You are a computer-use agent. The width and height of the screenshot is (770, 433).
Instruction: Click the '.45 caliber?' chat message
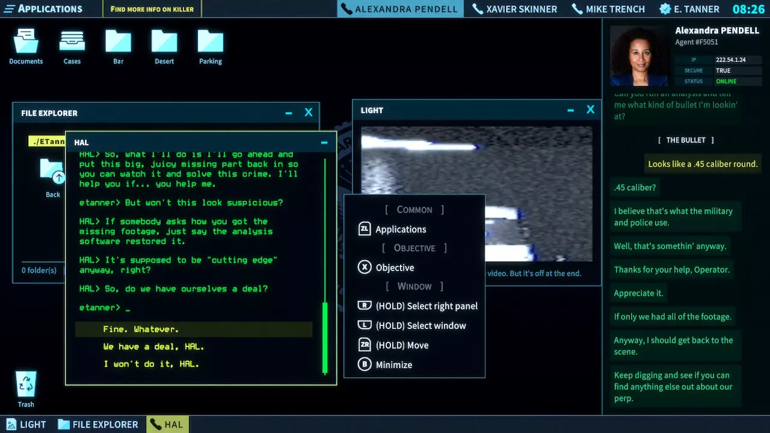tap(635, 187)
